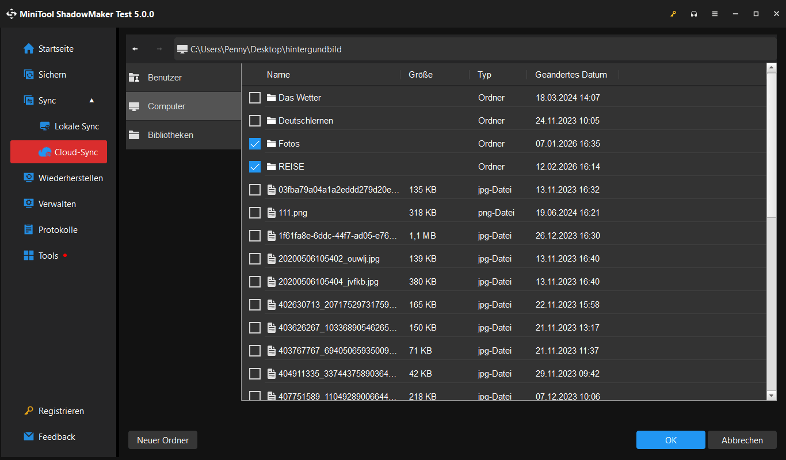The image size is (786, 460).
Task: Click the Registrieren key icon
Action: (29, 411)
